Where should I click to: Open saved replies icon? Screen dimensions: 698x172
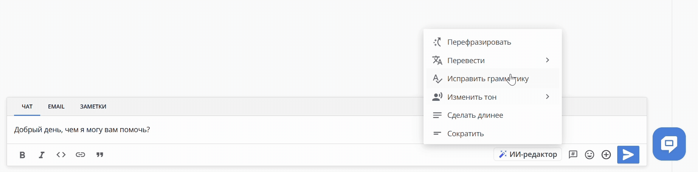pyautogui.click(x=573, y=155)
